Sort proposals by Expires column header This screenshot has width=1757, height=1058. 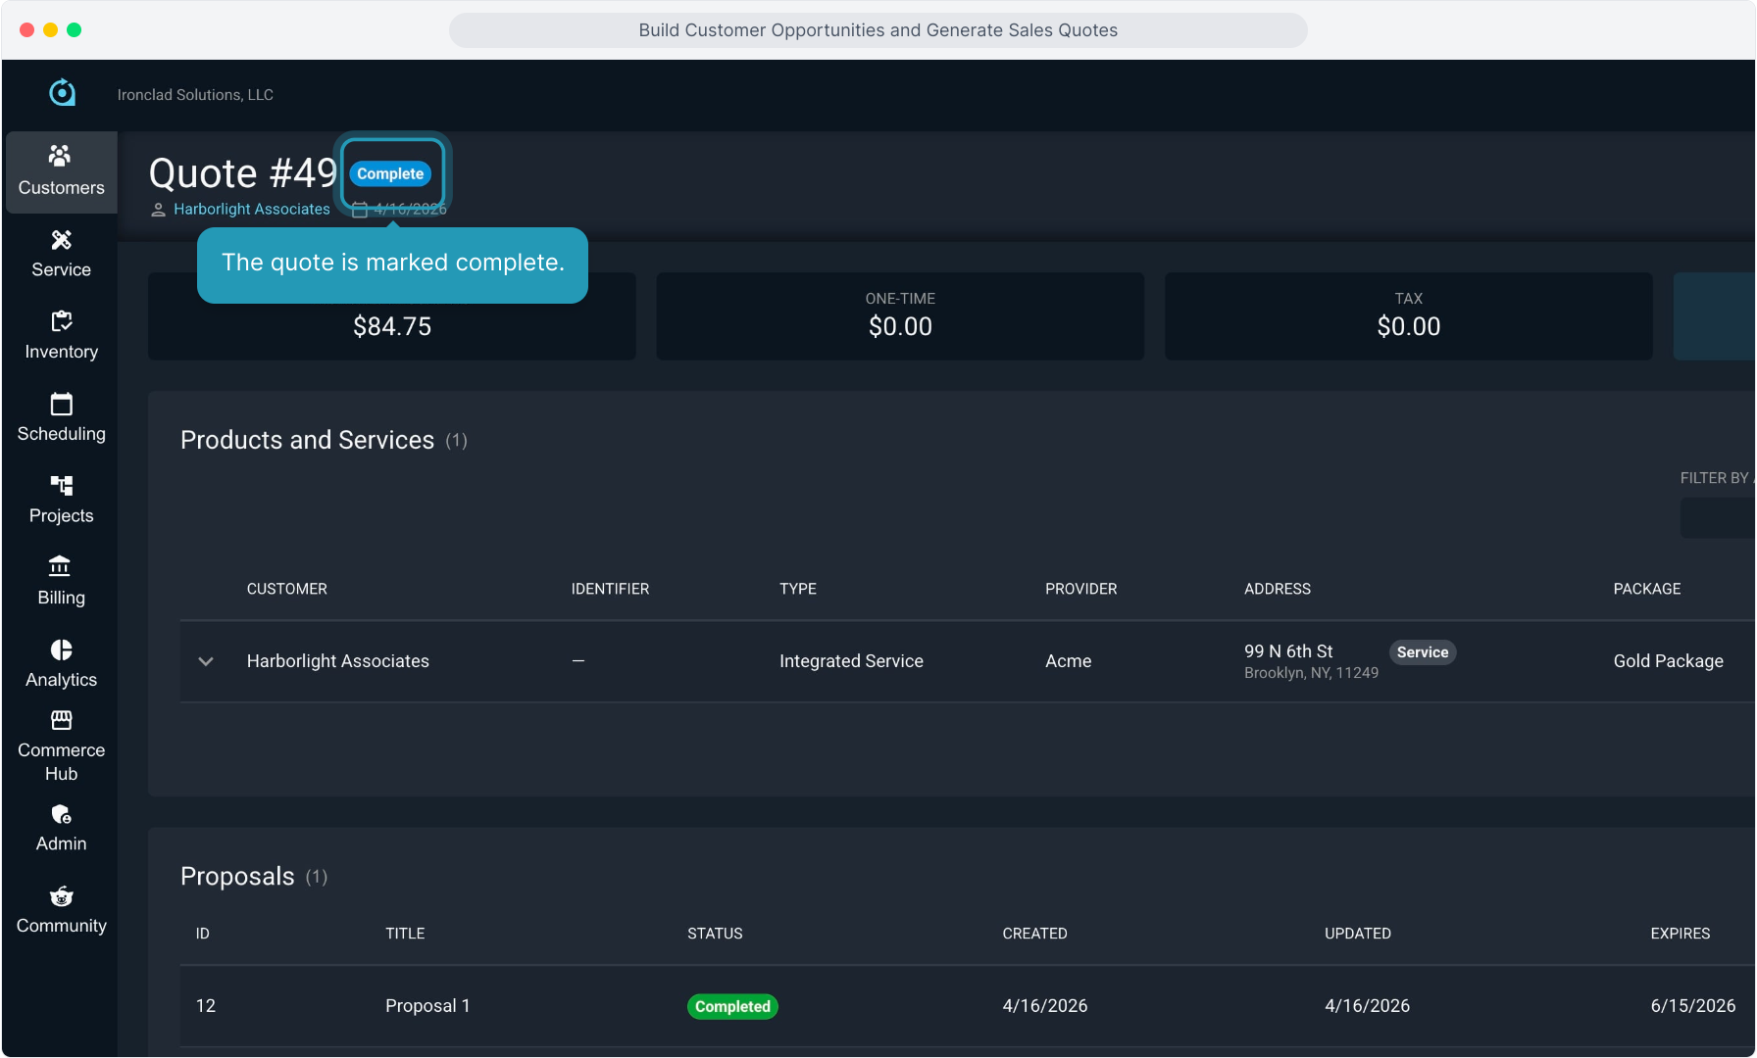[1680, 934]
